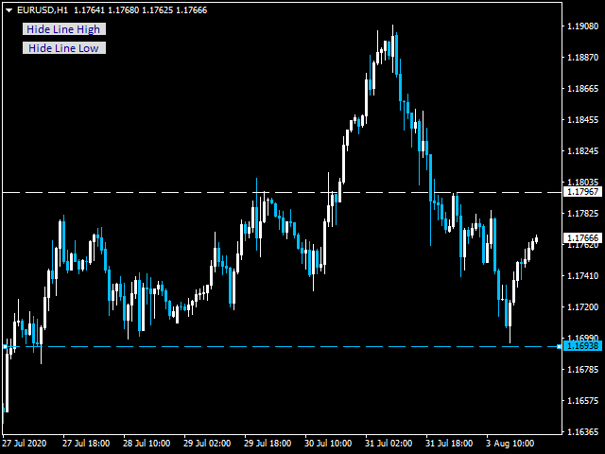Click the 27 Jul 18:00 time label
This screenshot has width=605, height=454.
[86, 444]
